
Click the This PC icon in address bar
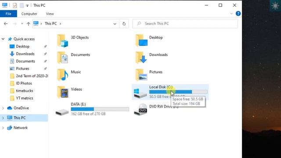pos(36,23)
